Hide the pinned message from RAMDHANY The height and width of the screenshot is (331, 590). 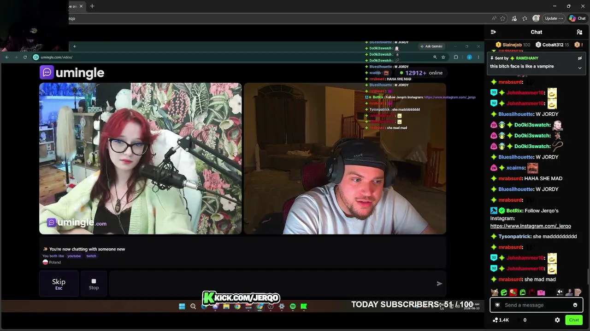580,58
